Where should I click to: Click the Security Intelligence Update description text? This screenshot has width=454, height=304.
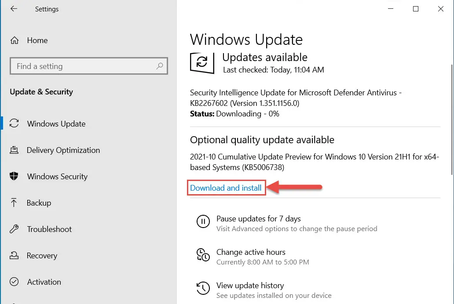coord(296,98)
